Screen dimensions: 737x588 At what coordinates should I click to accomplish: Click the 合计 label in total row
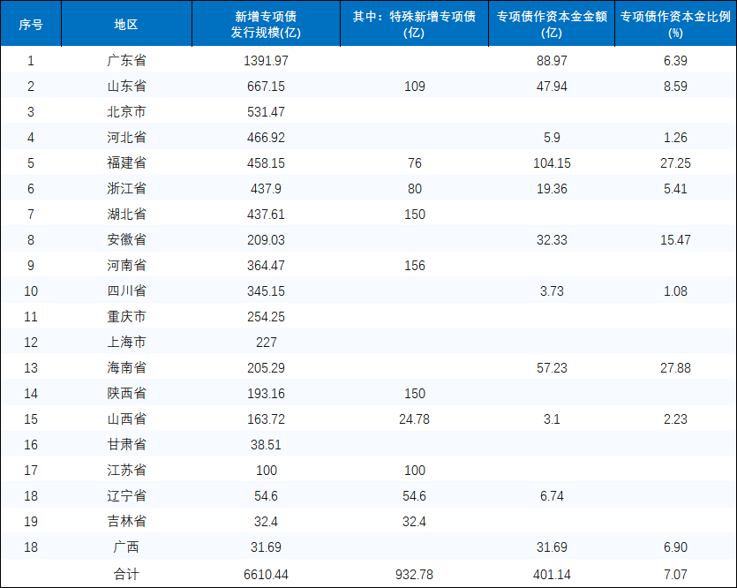pos(126,574)
